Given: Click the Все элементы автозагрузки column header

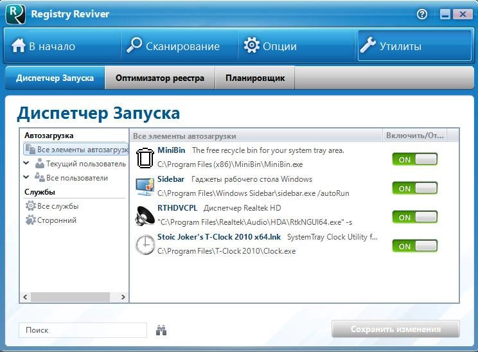Looking at the screenshot, I should 256,136.
